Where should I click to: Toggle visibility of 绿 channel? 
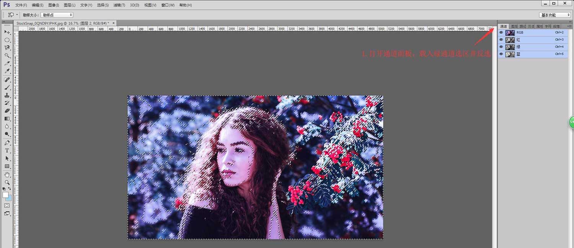click(501, 47)
